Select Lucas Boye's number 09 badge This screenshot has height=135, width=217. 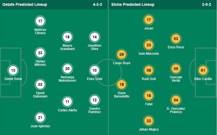click(x=122, y=55)
